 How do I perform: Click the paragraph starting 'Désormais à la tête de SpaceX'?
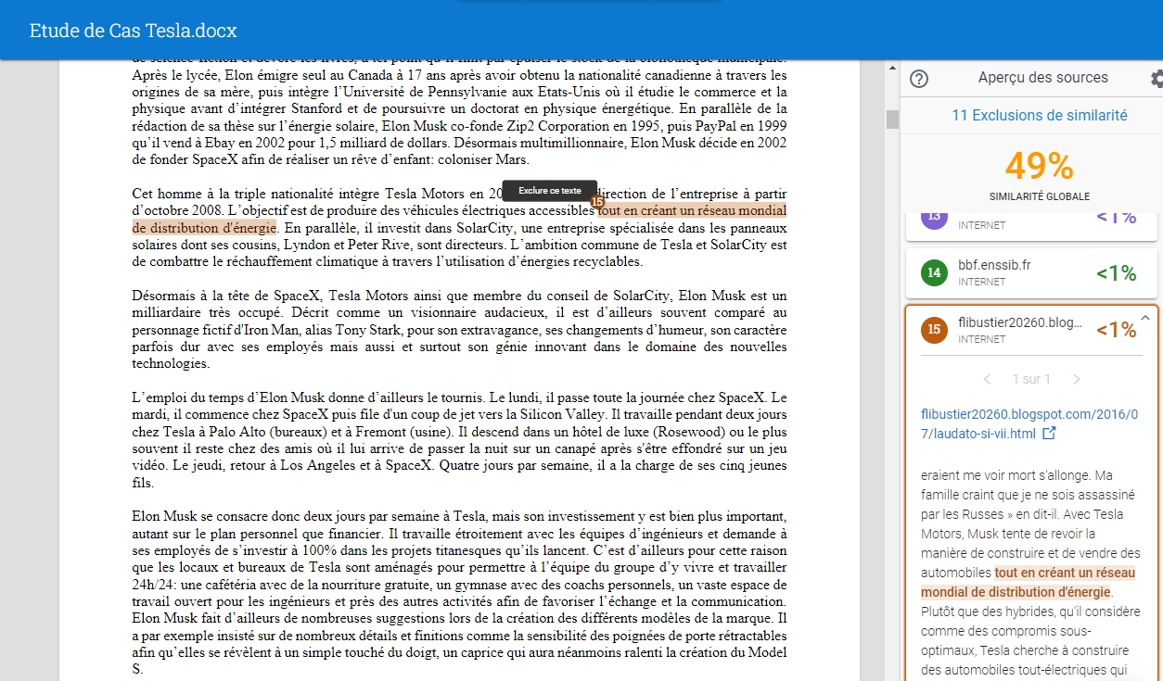[459, 330]
